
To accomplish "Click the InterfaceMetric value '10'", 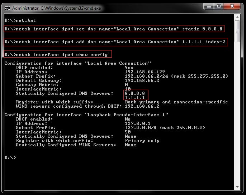I will (128, 89).
